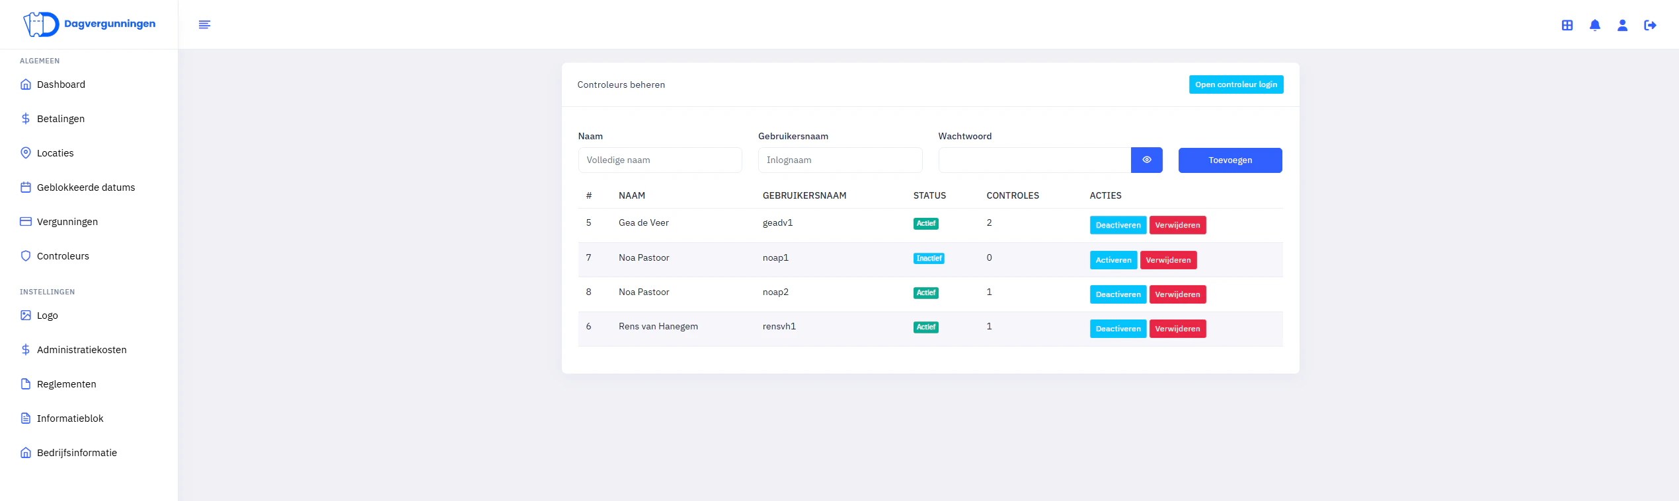Delete Rens van Hanegem
The image size is (1679, 501).
point(1177,329)
